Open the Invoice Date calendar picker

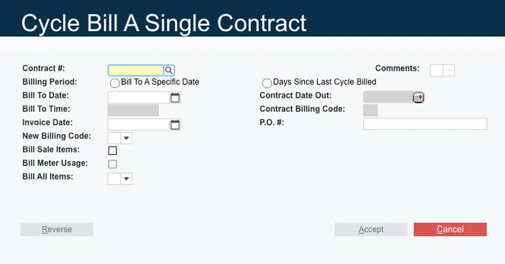175,125
